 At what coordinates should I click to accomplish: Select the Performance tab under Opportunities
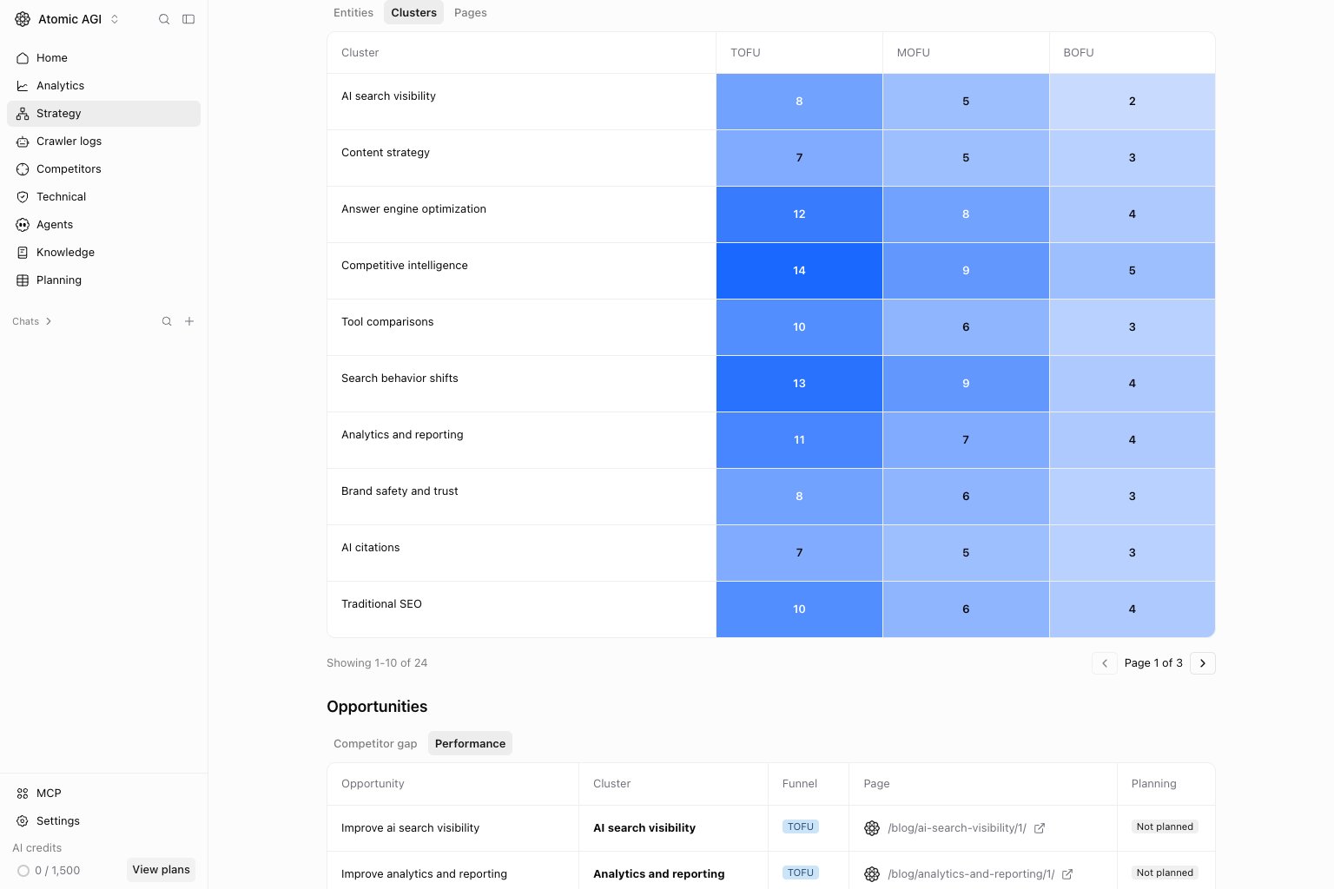tap(470, 744)
